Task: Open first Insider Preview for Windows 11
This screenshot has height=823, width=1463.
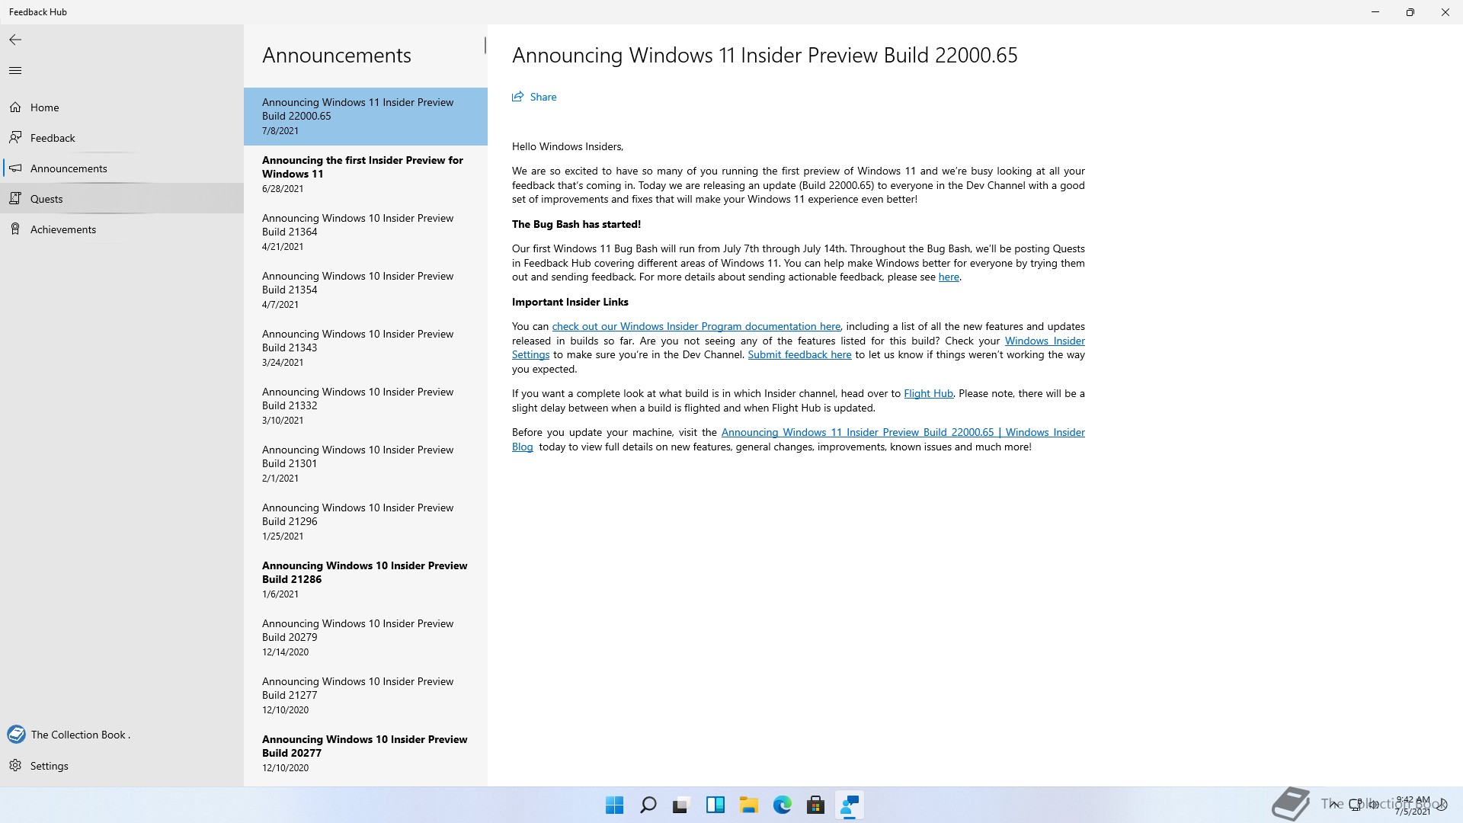Action: tap(366, 175)
